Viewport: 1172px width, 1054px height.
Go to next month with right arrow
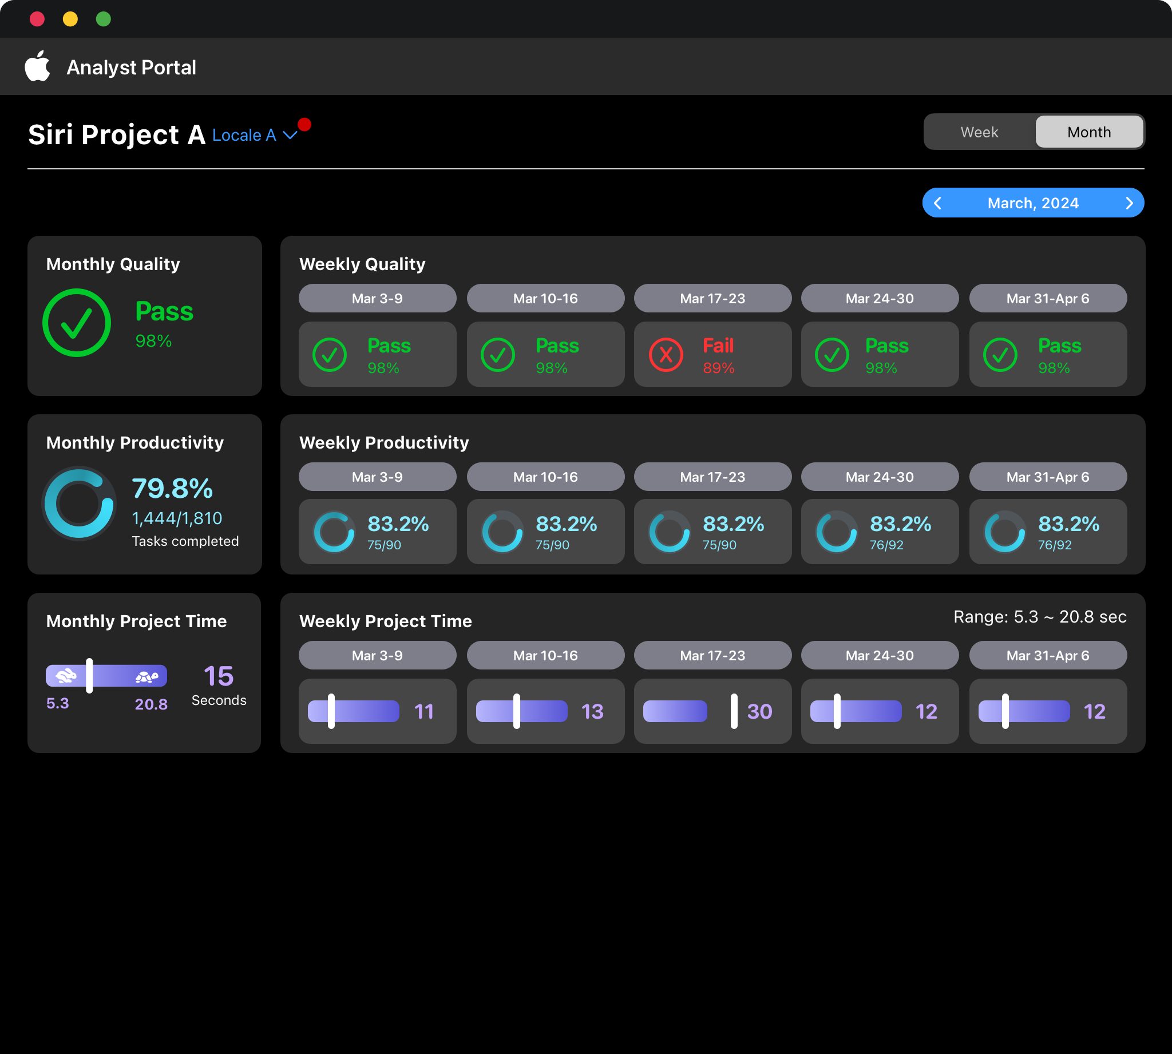point(1129,203)
